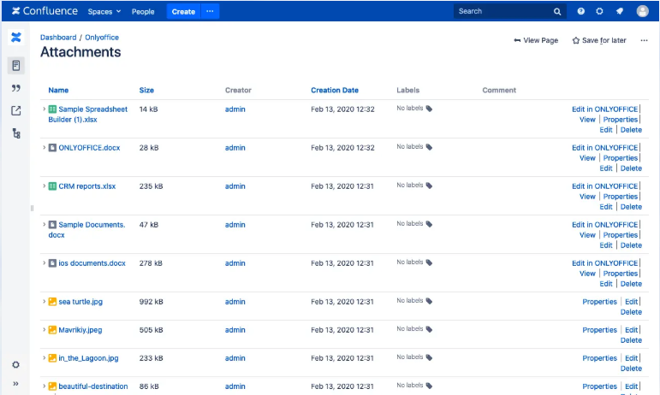Click the "992 kB" size cell
The height and width of the screenshot is (395, 660).
(152, 302)
